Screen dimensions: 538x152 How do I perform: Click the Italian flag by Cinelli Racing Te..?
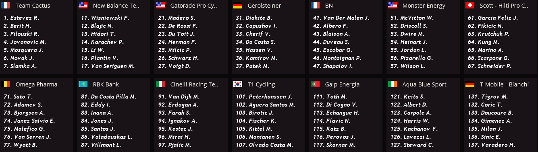[x=160, y=84]
